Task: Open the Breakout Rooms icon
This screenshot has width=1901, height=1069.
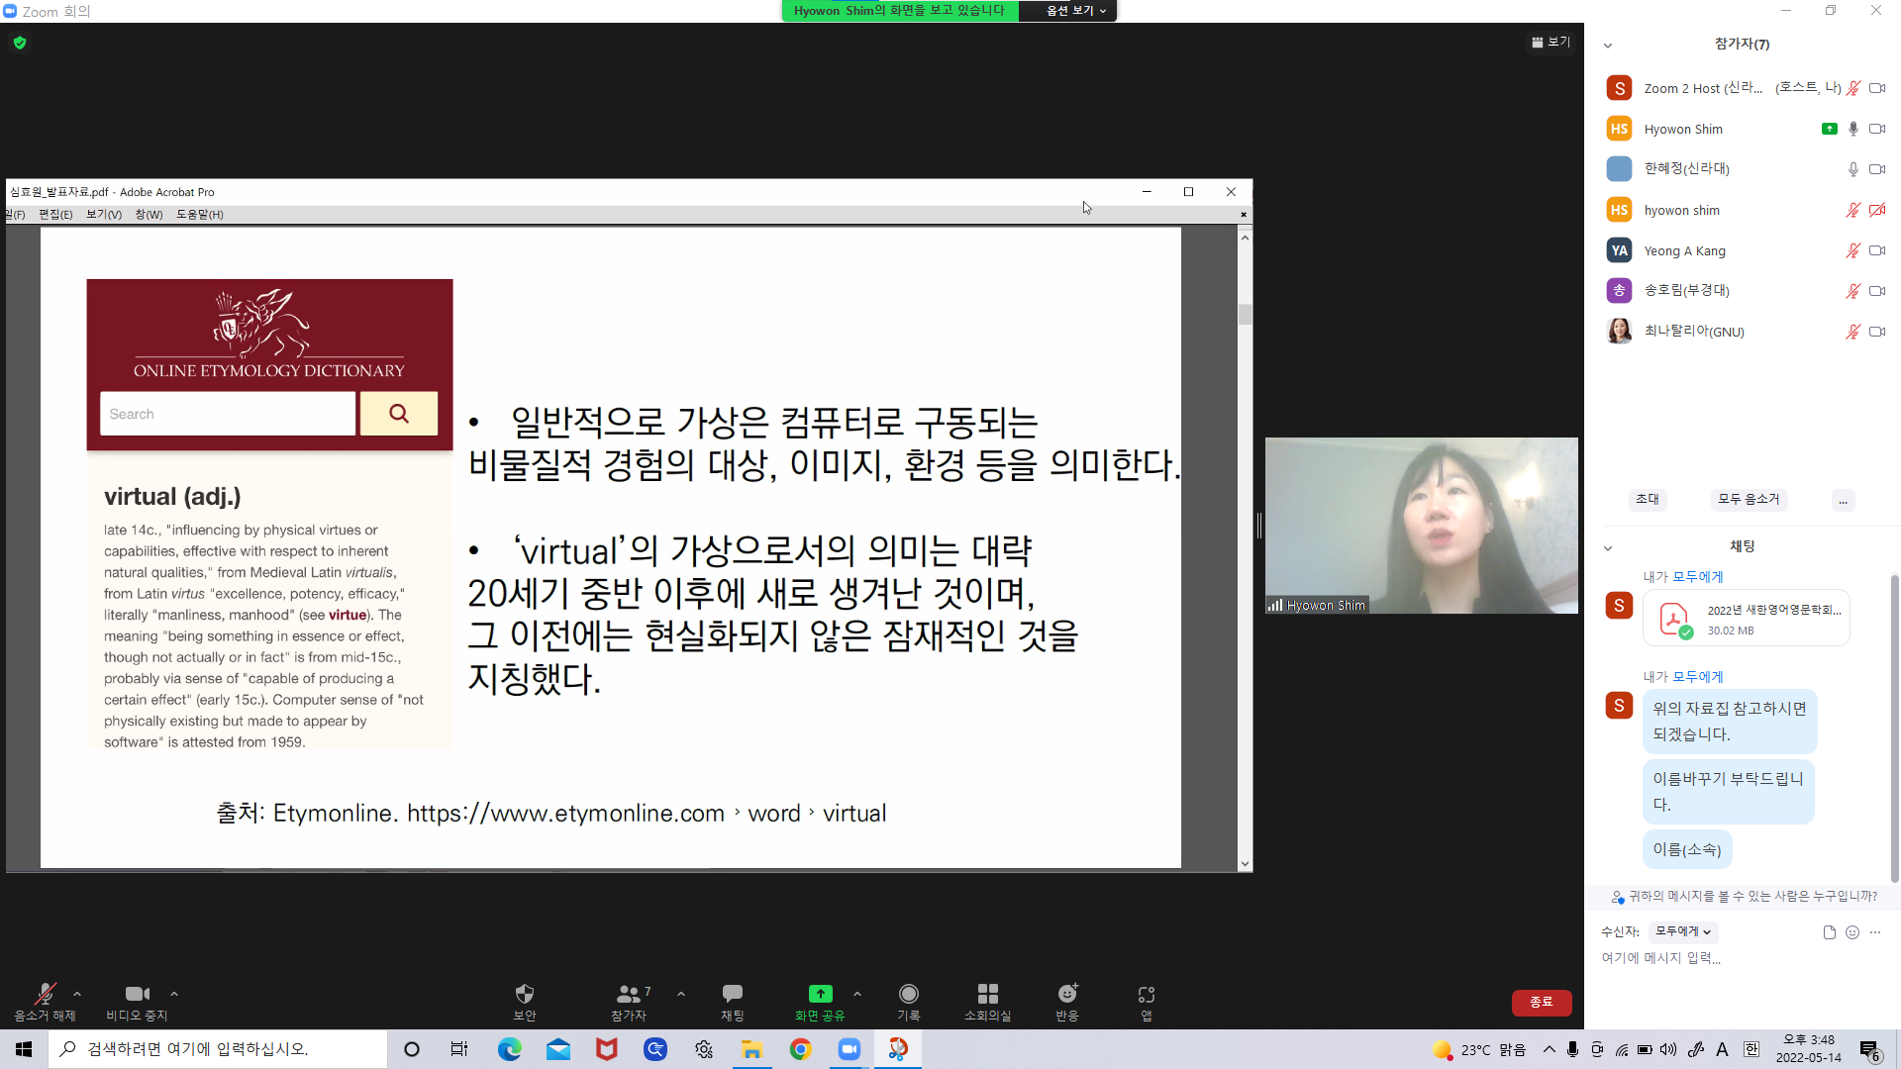Action: tap(987, 994)
